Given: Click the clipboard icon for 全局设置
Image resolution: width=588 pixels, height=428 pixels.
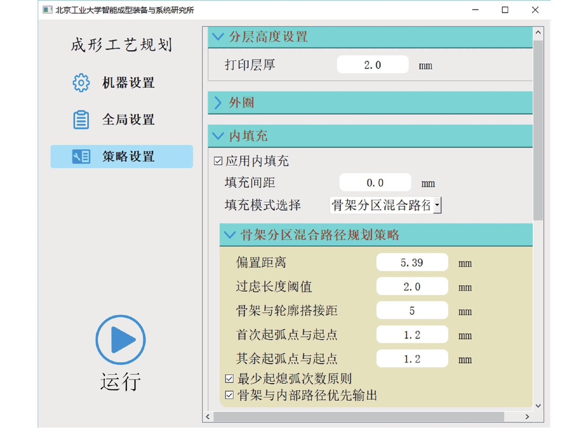Looking at the screenshot, I should (81, 120).
